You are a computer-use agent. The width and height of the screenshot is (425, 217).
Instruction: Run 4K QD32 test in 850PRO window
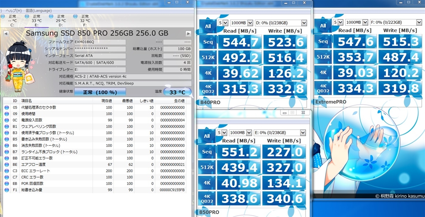coord(207,198)
